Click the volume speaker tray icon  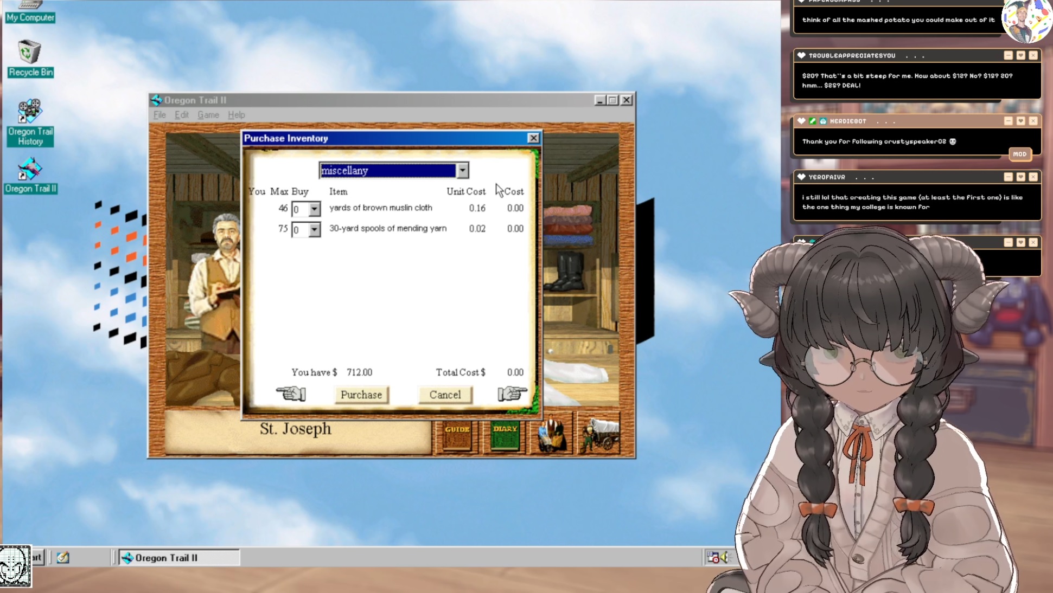[725, 557]
